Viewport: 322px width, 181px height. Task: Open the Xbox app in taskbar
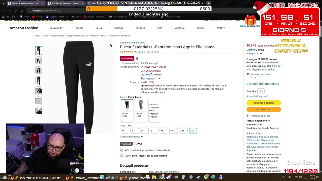pos(206,177)
